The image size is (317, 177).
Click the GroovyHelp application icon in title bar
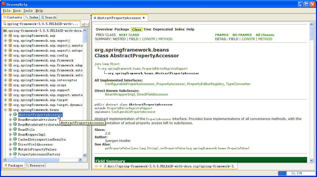click(4, 4)
